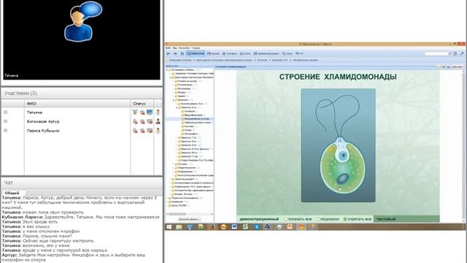Viewport: 467px width, 263px height.
Task: Tick the checkbox beside Татьяна
Action: coord(5,112)
